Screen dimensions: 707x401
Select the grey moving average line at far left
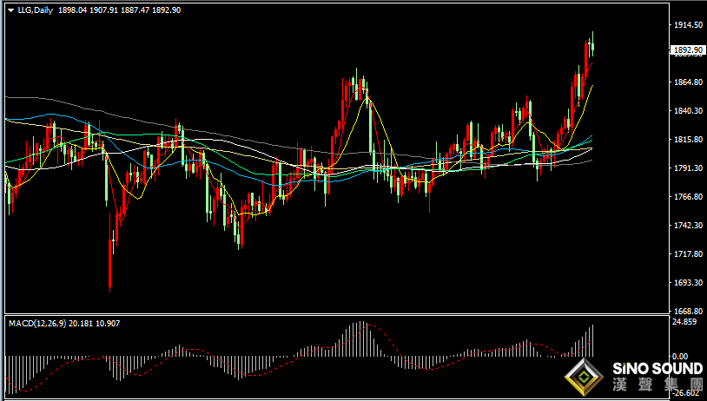(27, 98)
